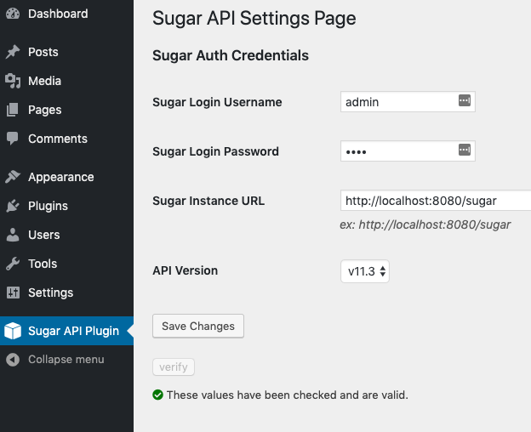
Task: Focus the Sugar Instance URL field
Action: 436,201
